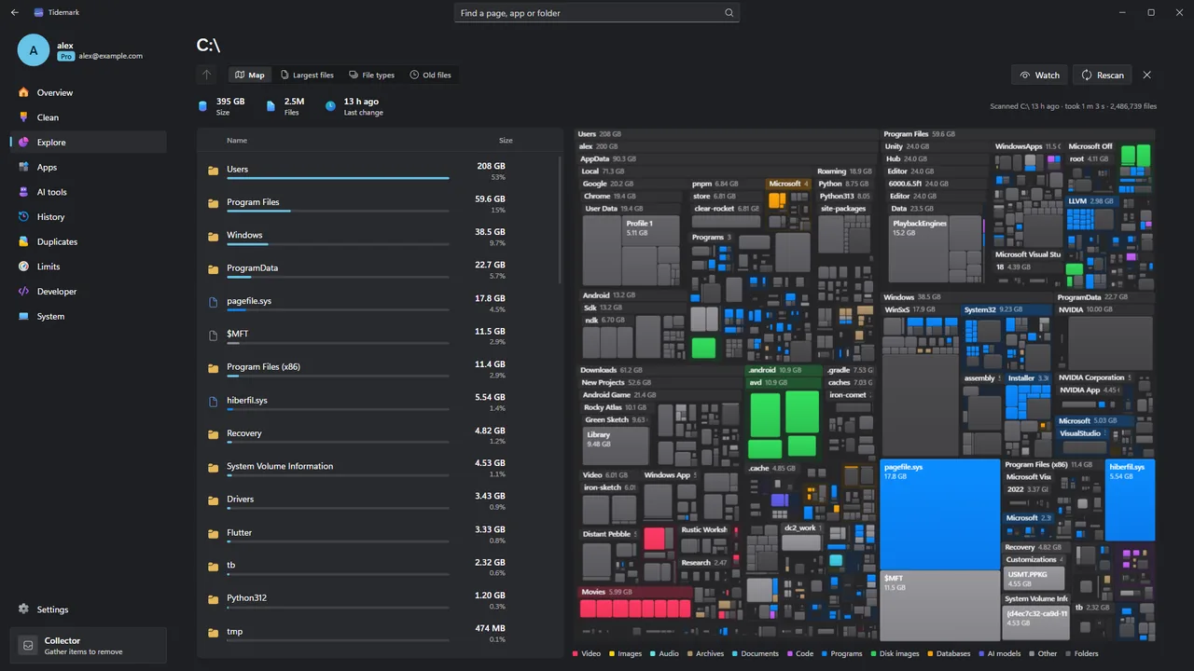Select the Recovery folder row
Viewport: 1194px width, 671px height.
tap(378, 433)
